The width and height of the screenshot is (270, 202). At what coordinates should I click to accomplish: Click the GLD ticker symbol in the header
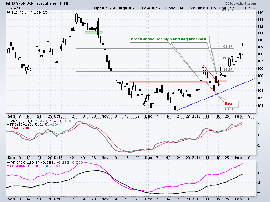click(x=10, y=3)
